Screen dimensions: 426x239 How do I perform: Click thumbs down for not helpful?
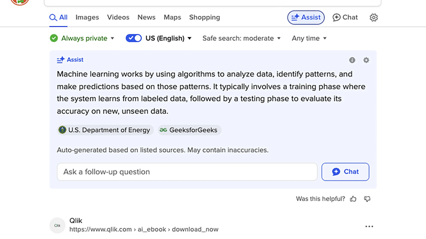(367, 199)
